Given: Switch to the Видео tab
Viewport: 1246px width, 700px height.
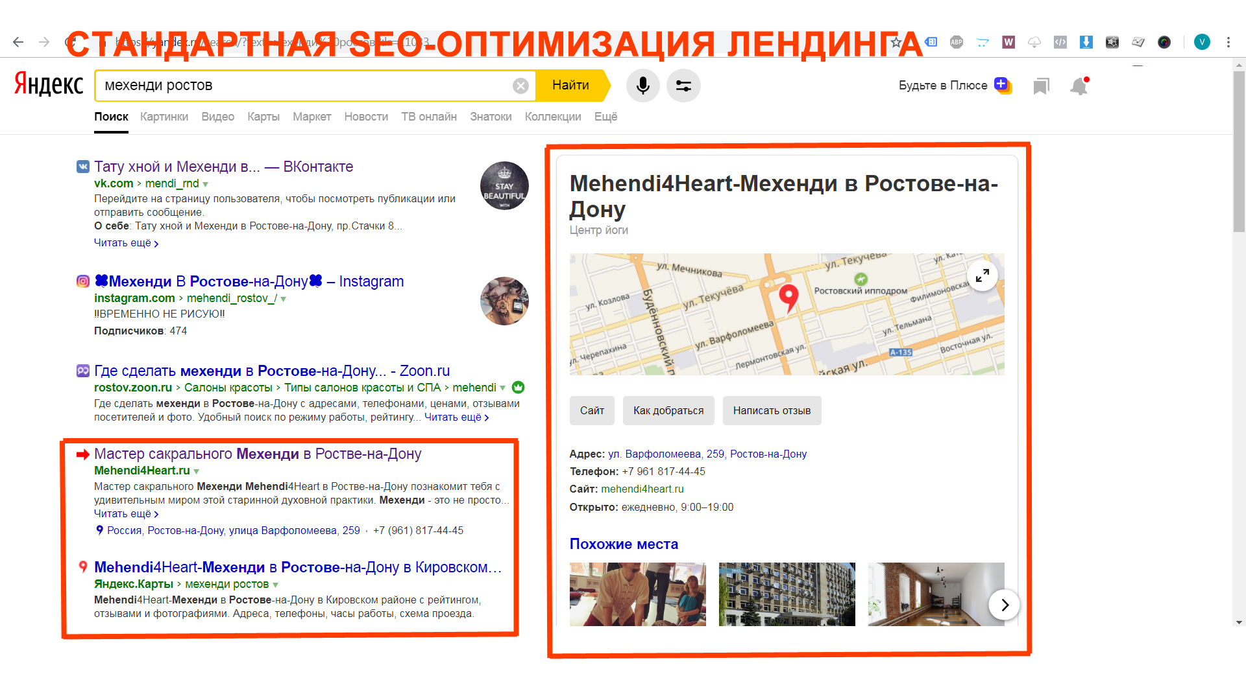Looking at the screenshot, I should [217, 117].
